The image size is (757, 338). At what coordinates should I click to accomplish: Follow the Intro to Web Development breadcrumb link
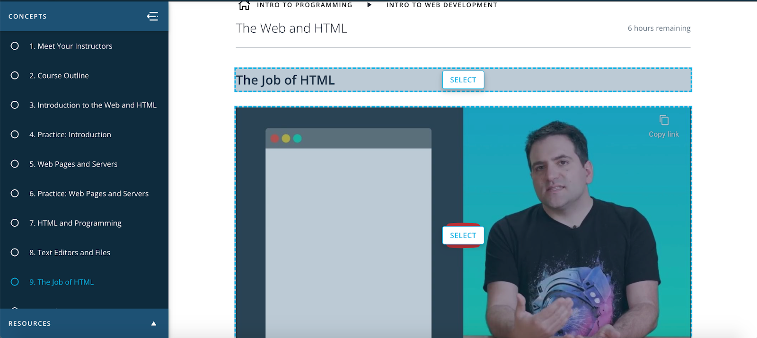point(442,5)
